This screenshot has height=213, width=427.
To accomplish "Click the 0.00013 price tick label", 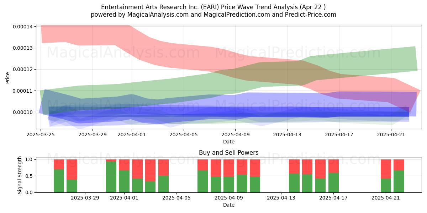I will (x=23, y=48).
